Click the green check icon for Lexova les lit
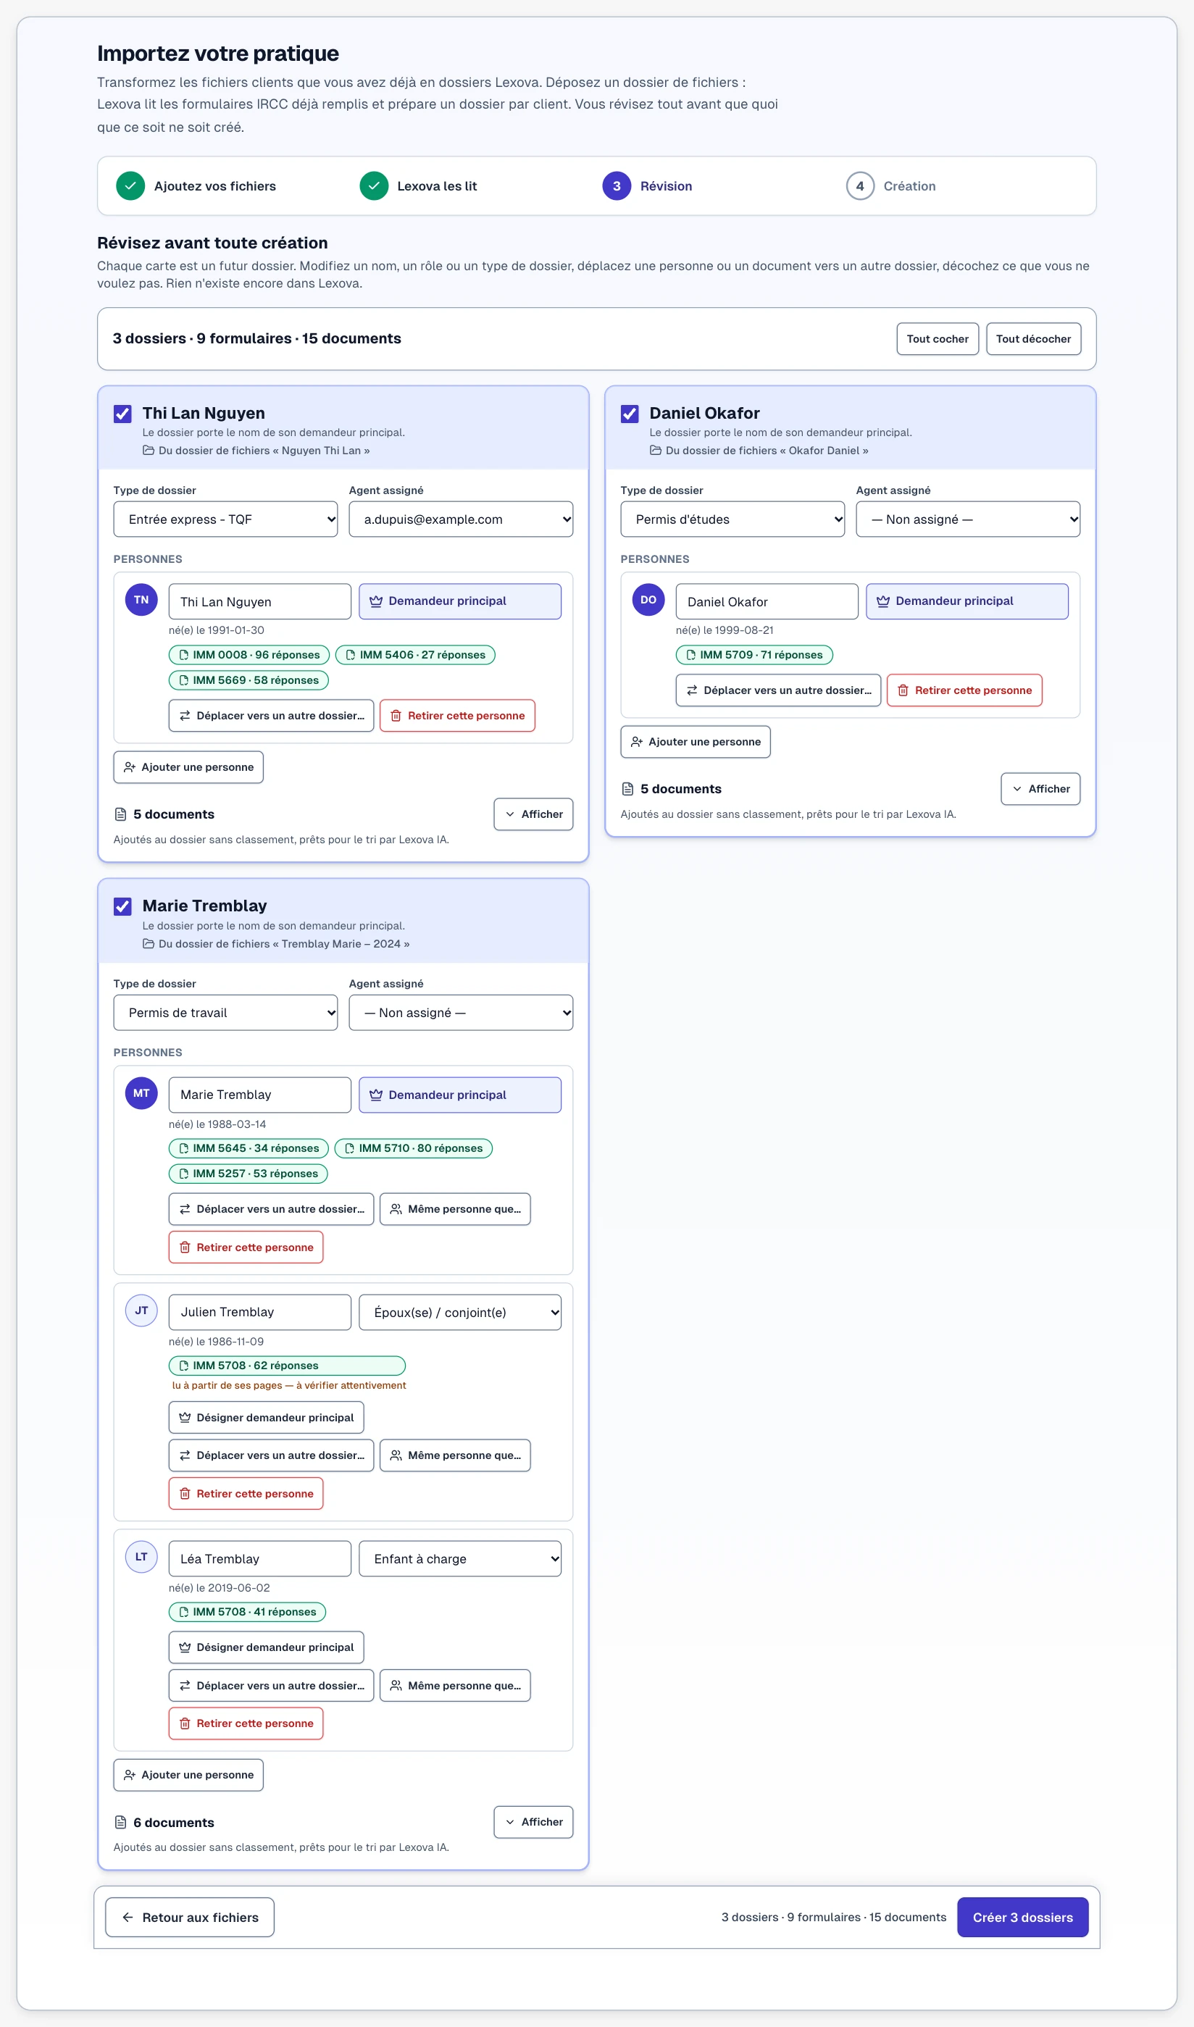The image size is (1194, 2027). pos(374,185)
